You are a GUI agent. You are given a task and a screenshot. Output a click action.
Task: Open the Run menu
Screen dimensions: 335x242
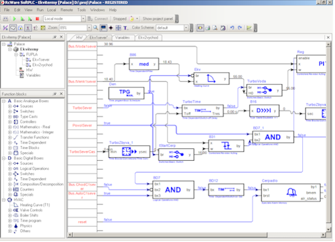tap(40, 10)
